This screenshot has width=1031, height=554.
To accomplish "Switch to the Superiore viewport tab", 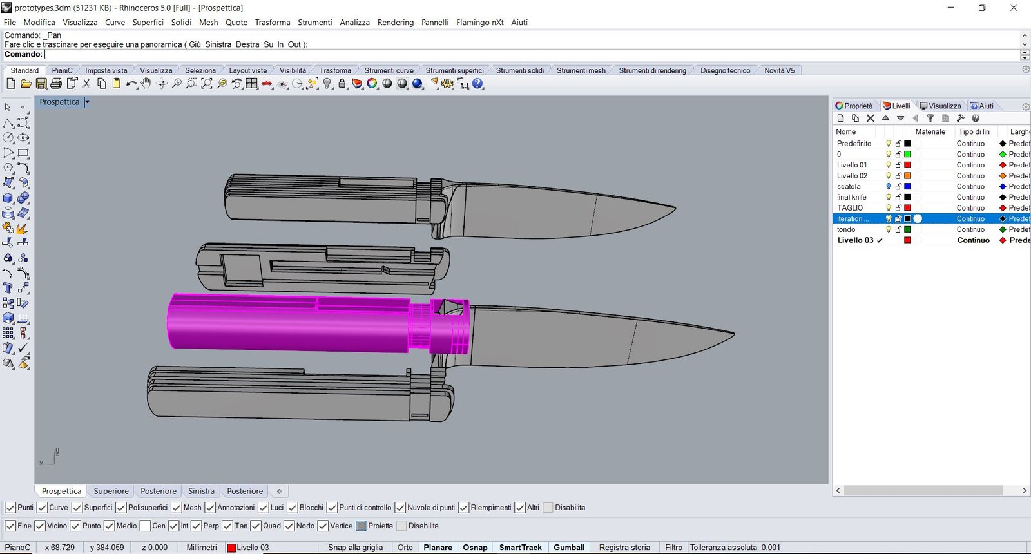I will (111, 491).
